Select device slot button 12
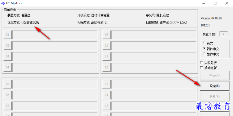Viewport: 233px width, 116px height. [x=106, y=67]
